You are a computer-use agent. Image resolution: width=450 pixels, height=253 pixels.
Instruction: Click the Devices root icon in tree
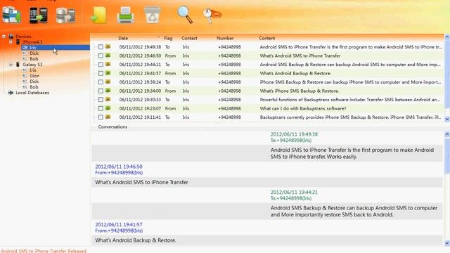(11, 37)
